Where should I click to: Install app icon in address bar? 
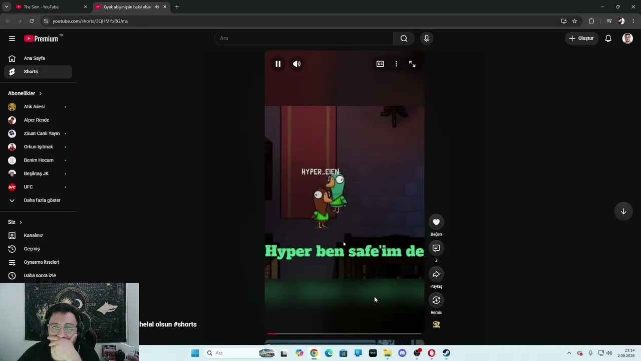564,21
